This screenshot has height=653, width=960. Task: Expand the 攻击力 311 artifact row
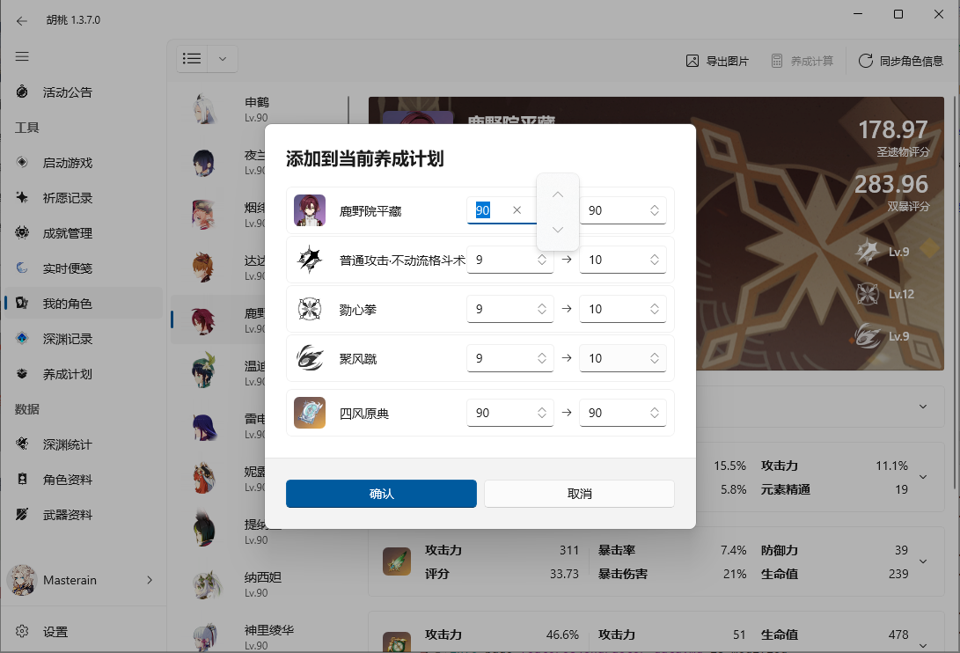point(923,561)
